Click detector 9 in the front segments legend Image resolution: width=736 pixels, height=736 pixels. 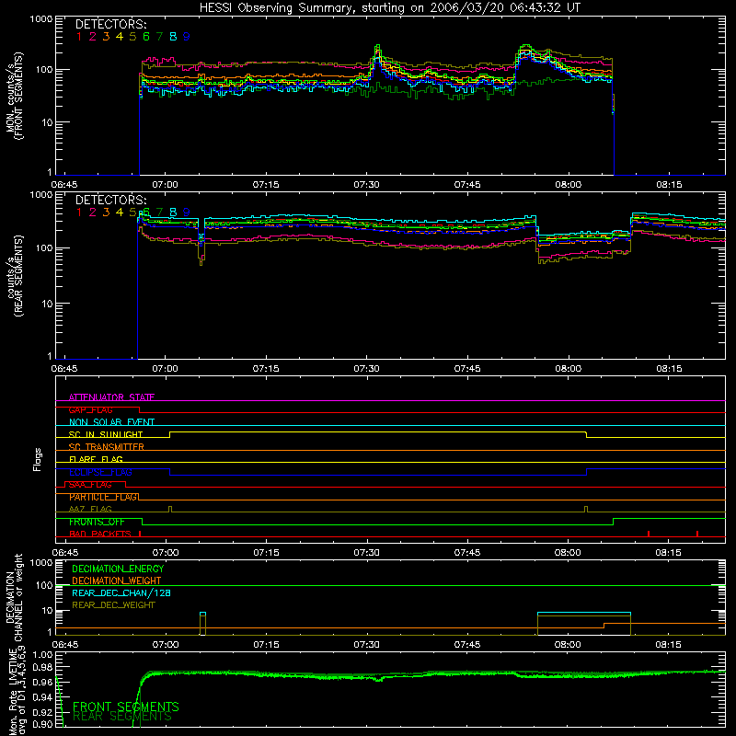[187, 37]
